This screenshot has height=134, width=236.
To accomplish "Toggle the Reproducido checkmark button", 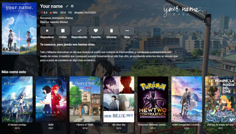I will 79,31.
